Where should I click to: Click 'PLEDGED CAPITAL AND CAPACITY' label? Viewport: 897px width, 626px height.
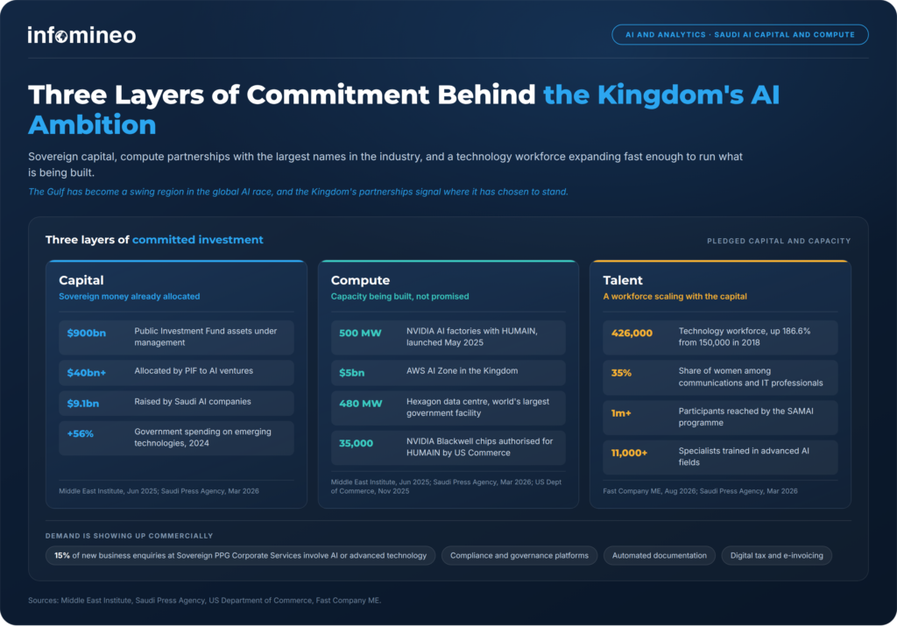(x=779, y=241)
